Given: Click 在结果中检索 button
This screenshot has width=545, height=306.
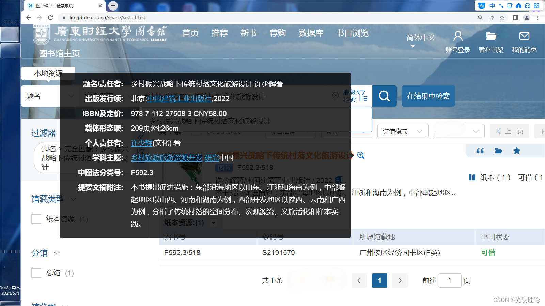Looking at the screenshot, I should point(428,96).
